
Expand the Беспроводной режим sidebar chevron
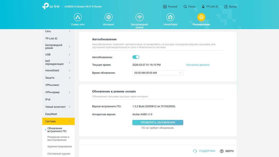(69, 47)
